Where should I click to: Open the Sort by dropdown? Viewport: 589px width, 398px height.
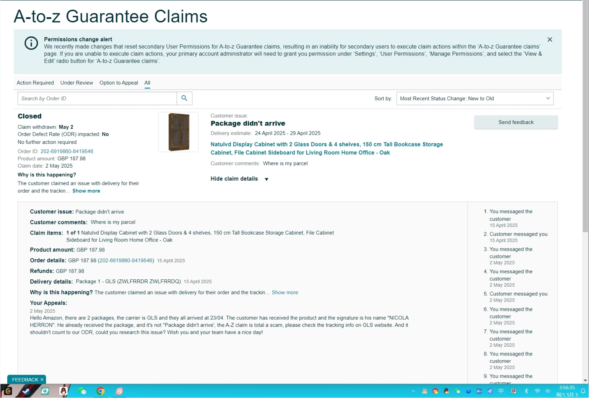tap(475, 98)
